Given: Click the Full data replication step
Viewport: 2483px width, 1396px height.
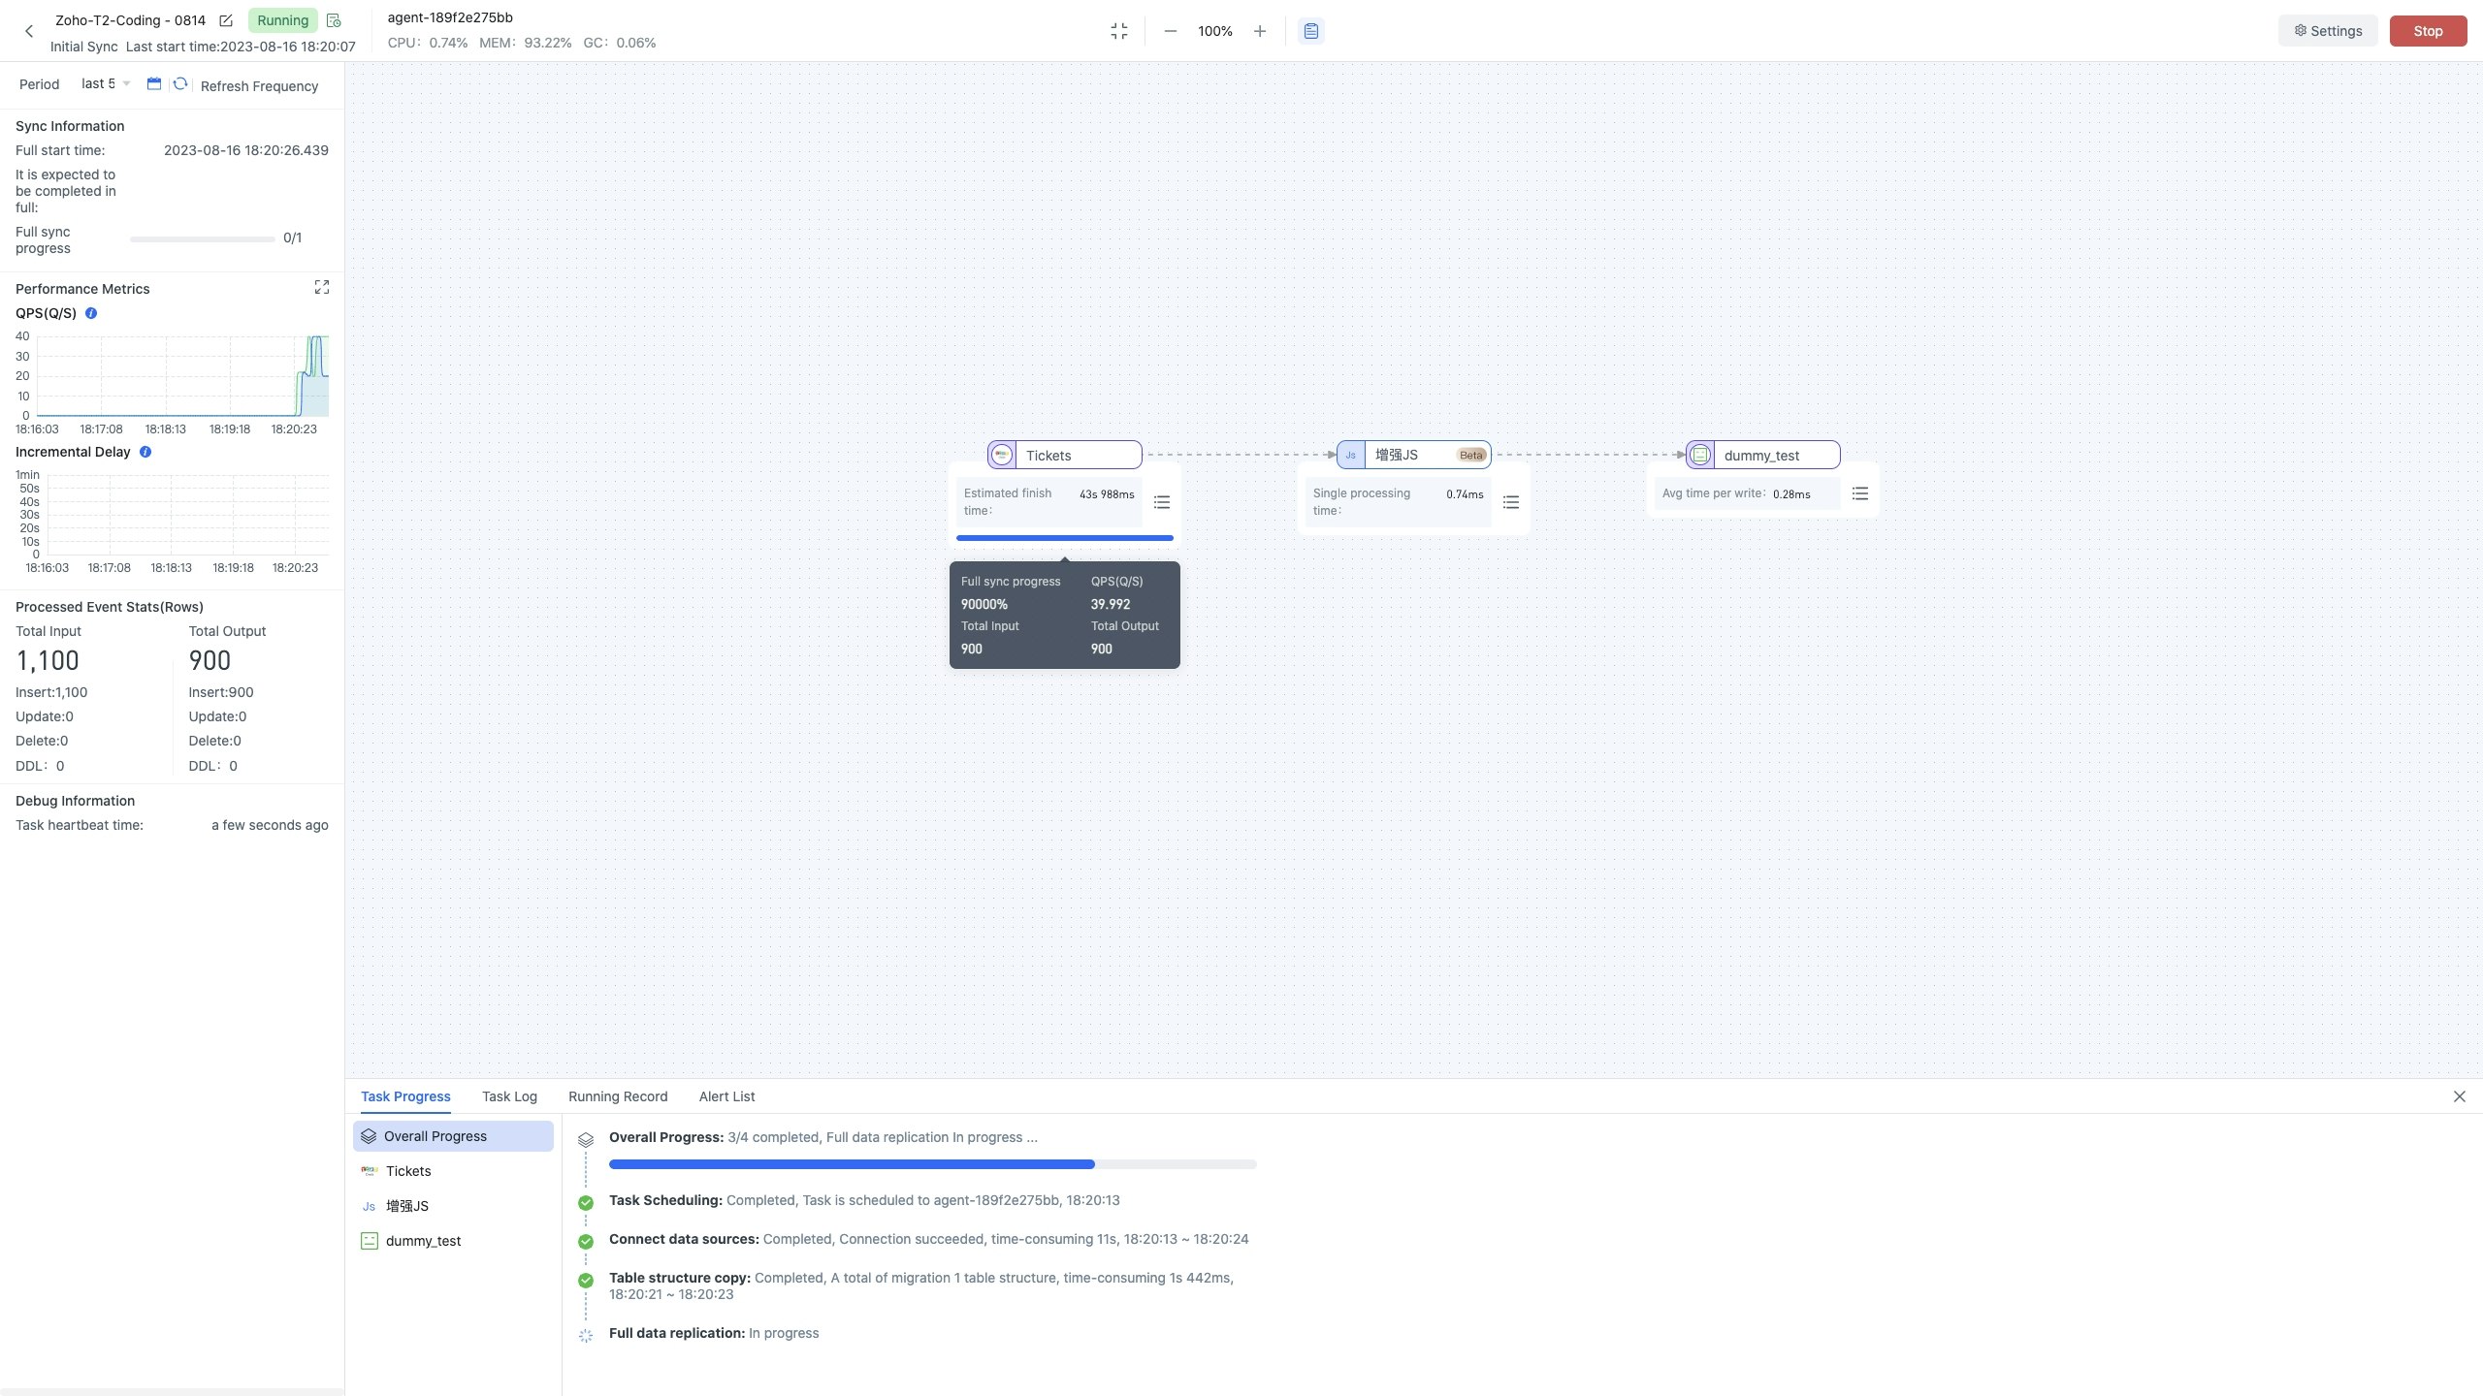Looking at the screenshot, I should (714, 1333).
